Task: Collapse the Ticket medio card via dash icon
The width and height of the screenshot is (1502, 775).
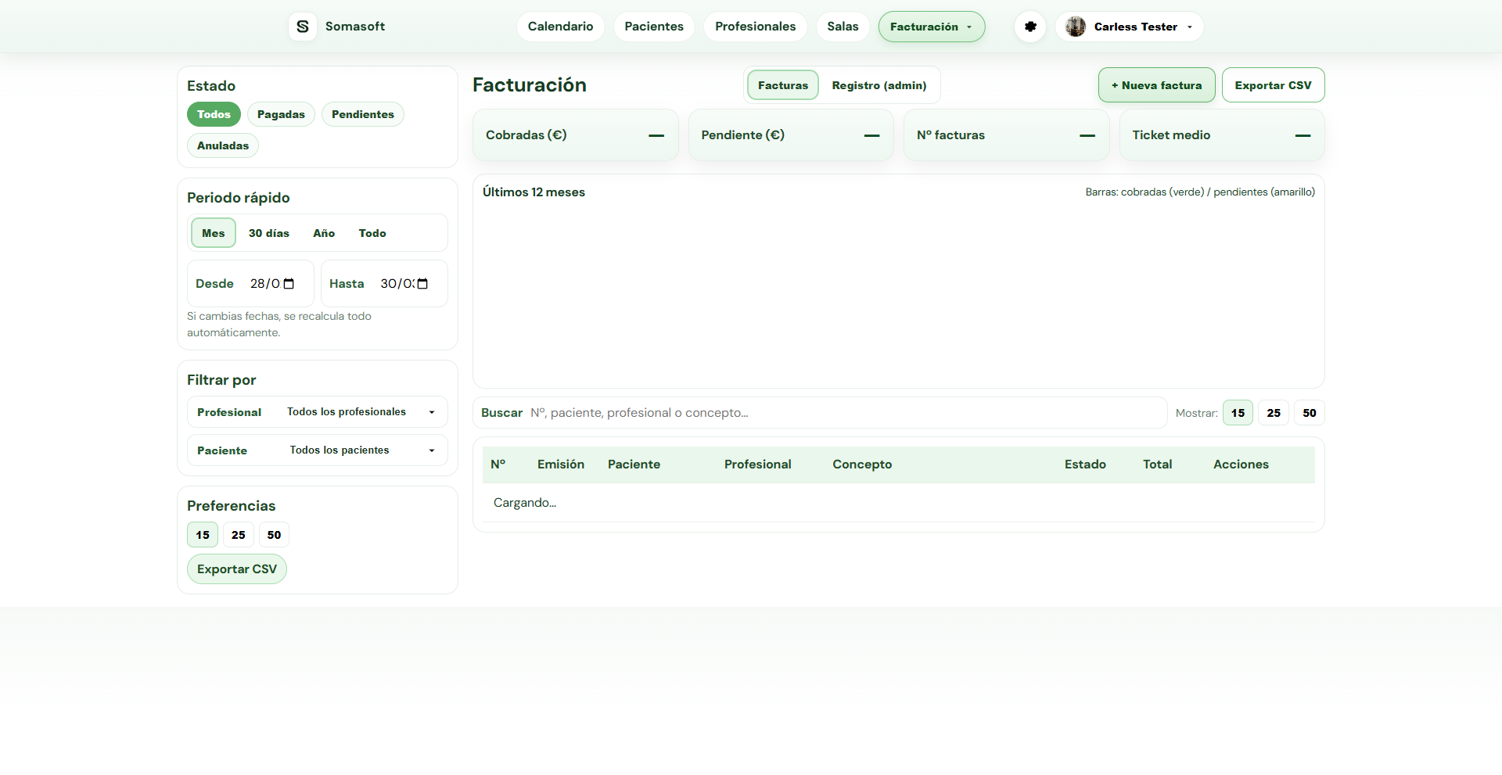Action: (1303, 135)
